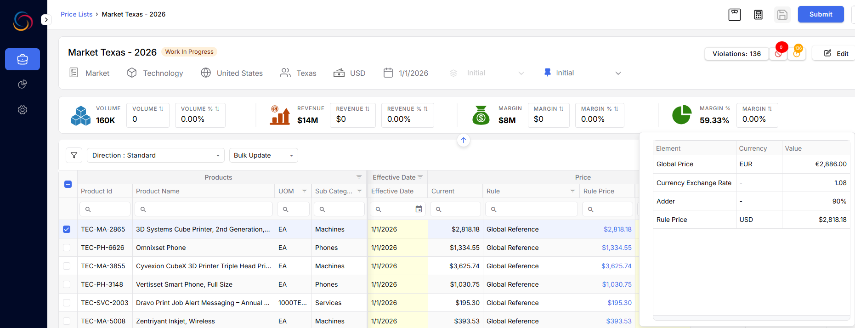Open filter menu on Effective Date group header
855x328 pixels.
(x=420, y=177)
